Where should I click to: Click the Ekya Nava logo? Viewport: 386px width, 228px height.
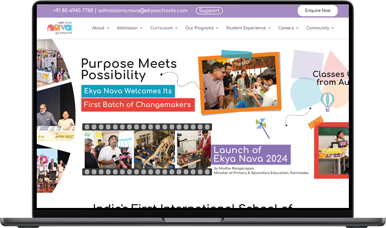point(60,28)
